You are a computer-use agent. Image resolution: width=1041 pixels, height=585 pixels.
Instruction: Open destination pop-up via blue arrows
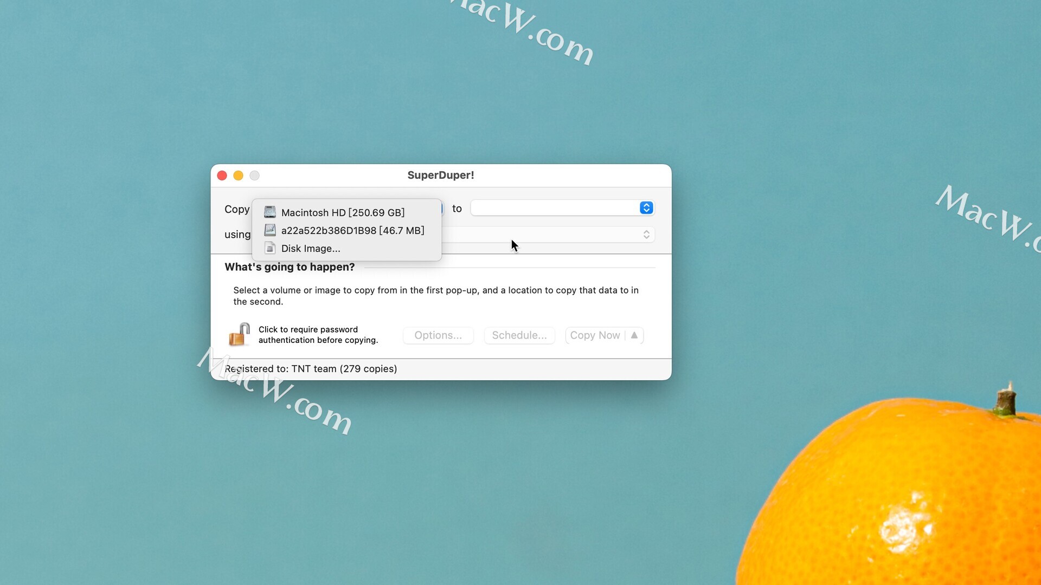pyautogui.click(x=646, y=208)
